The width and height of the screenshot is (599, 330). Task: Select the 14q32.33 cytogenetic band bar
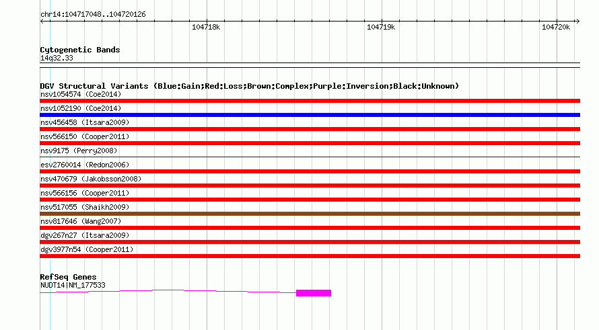pos(310,65)
